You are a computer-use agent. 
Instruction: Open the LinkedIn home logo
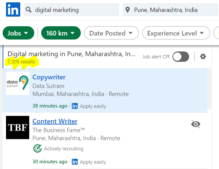pyautogui.click(x=13, y=10)
